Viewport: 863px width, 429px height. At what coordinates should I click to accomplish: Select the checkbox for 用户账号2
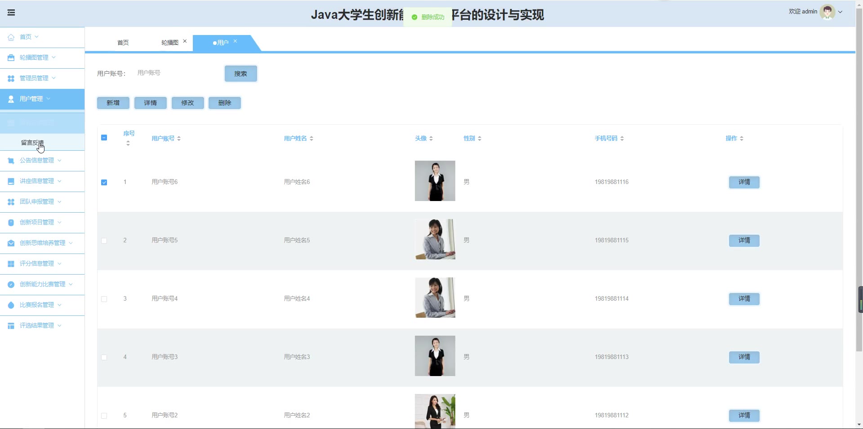[104, 416]
